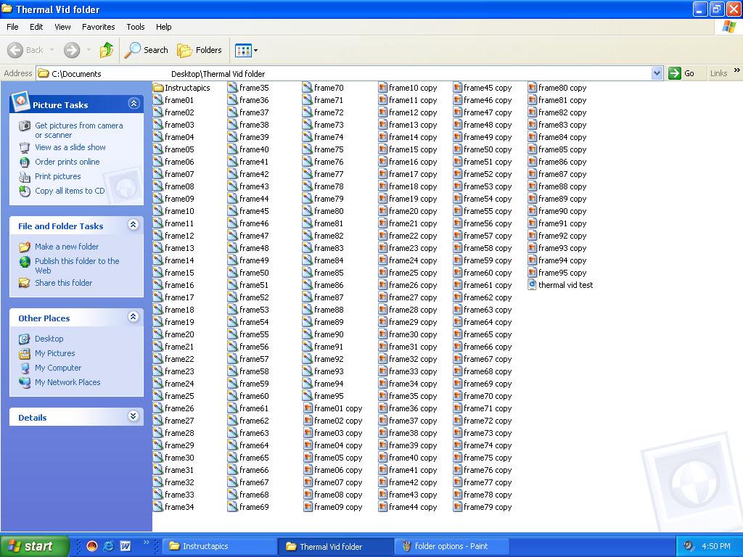Open the Search toolbar button
Viewport: 743px width, 557px height.
click(146, 50)
